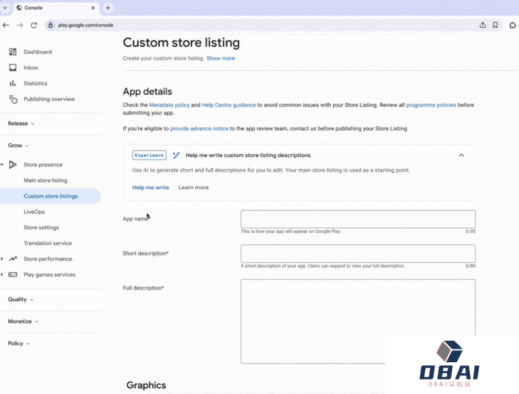Screen dimensions: 519x394
Task: Click the Publishing overview icon
Action: (12, 99)
